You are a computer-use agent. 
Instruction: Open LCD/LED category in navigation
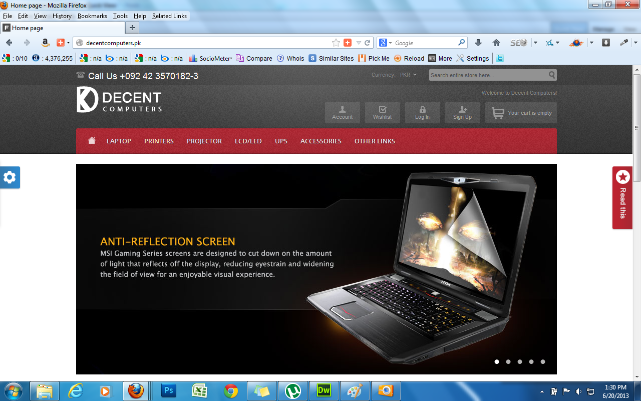point(248,141)
